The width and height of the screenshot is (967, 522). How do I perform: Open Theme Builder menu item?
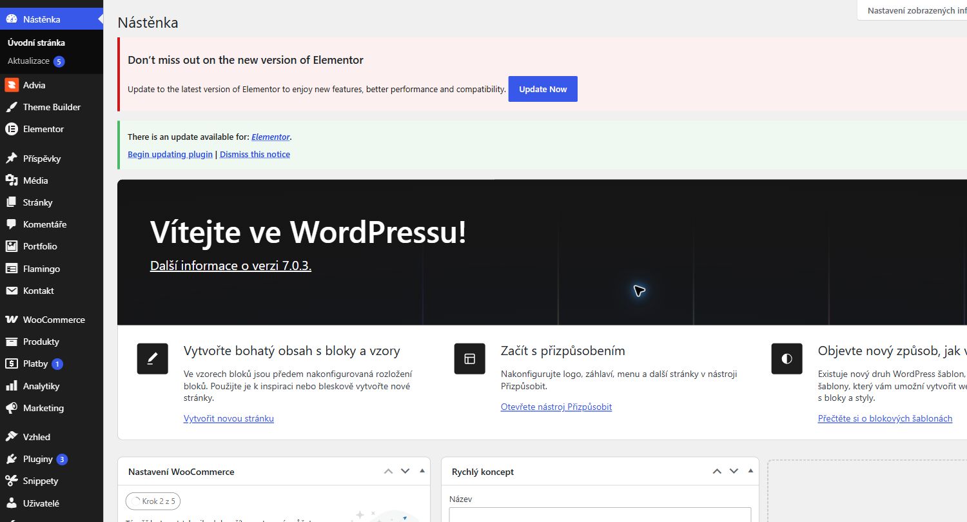[x=52, y=107]
